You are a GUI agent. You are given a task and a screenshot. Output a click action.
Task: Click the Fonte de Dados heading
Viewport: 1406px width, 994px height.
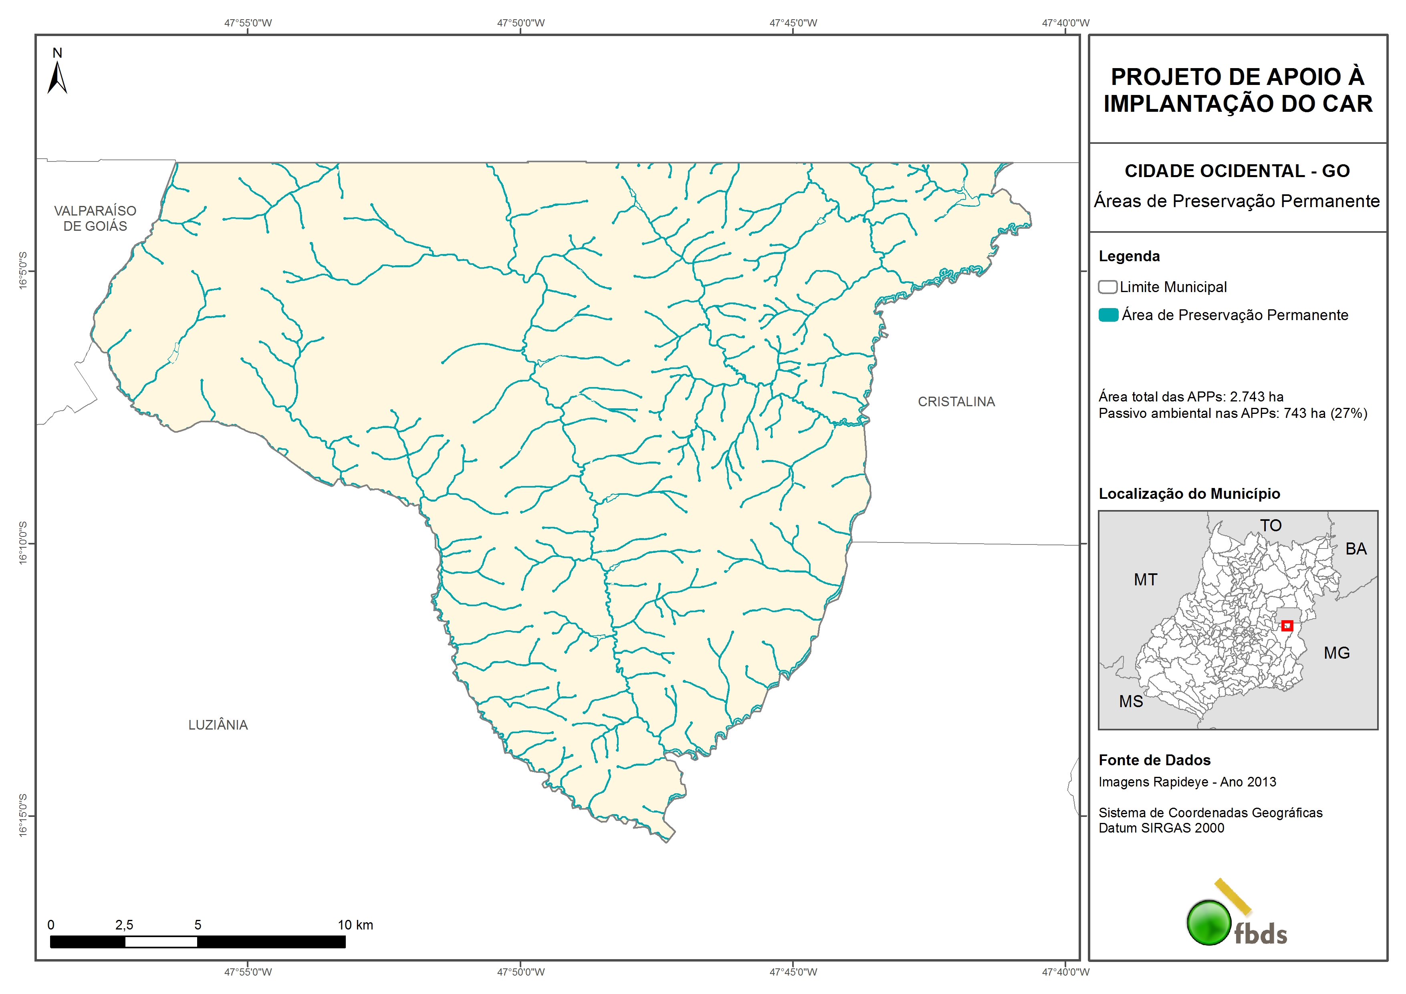pos(1154,760)
